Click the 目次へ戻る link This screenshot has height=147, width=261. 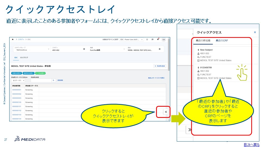click(251, 145)
